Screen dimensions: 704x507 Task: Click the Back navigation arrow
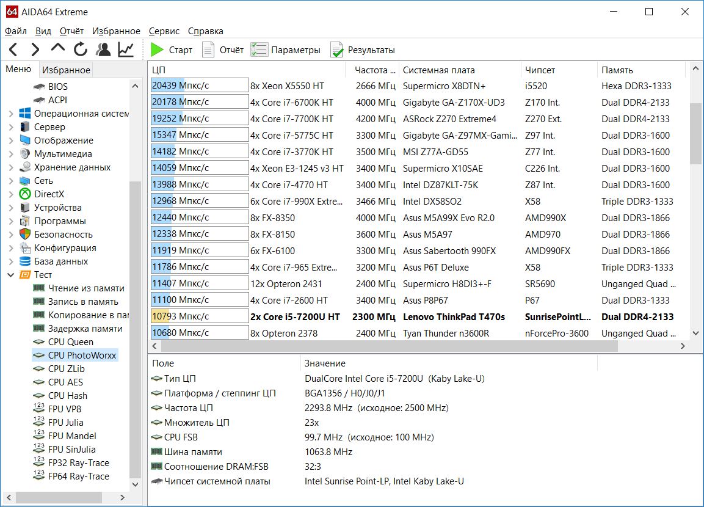pos(13,49)
